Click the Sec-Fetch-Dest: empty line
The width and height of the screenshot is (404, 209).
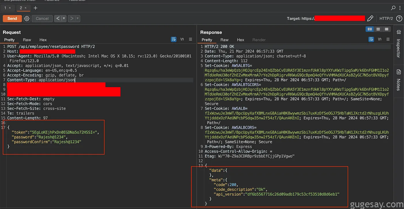[31, 99]
